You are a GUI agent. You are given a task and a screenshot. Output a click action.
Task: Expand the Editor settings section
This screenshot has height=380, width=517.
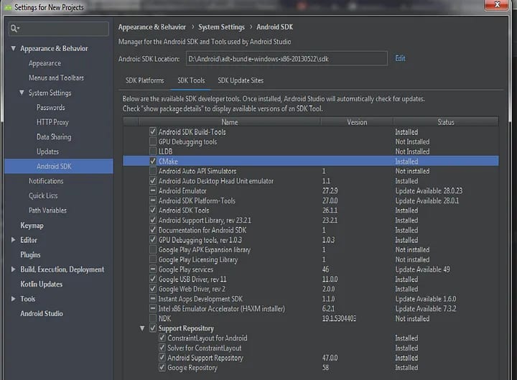coord(13,240)
